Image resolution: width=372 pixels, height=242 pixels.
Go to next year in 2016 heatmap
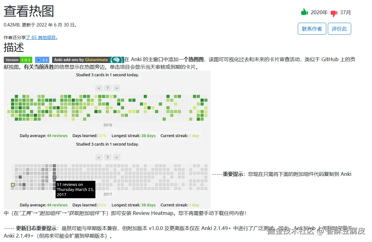117,88
